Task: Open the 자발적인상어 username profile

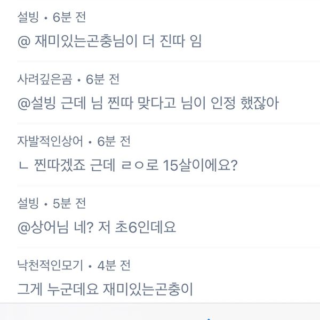Action: (50, 141)
